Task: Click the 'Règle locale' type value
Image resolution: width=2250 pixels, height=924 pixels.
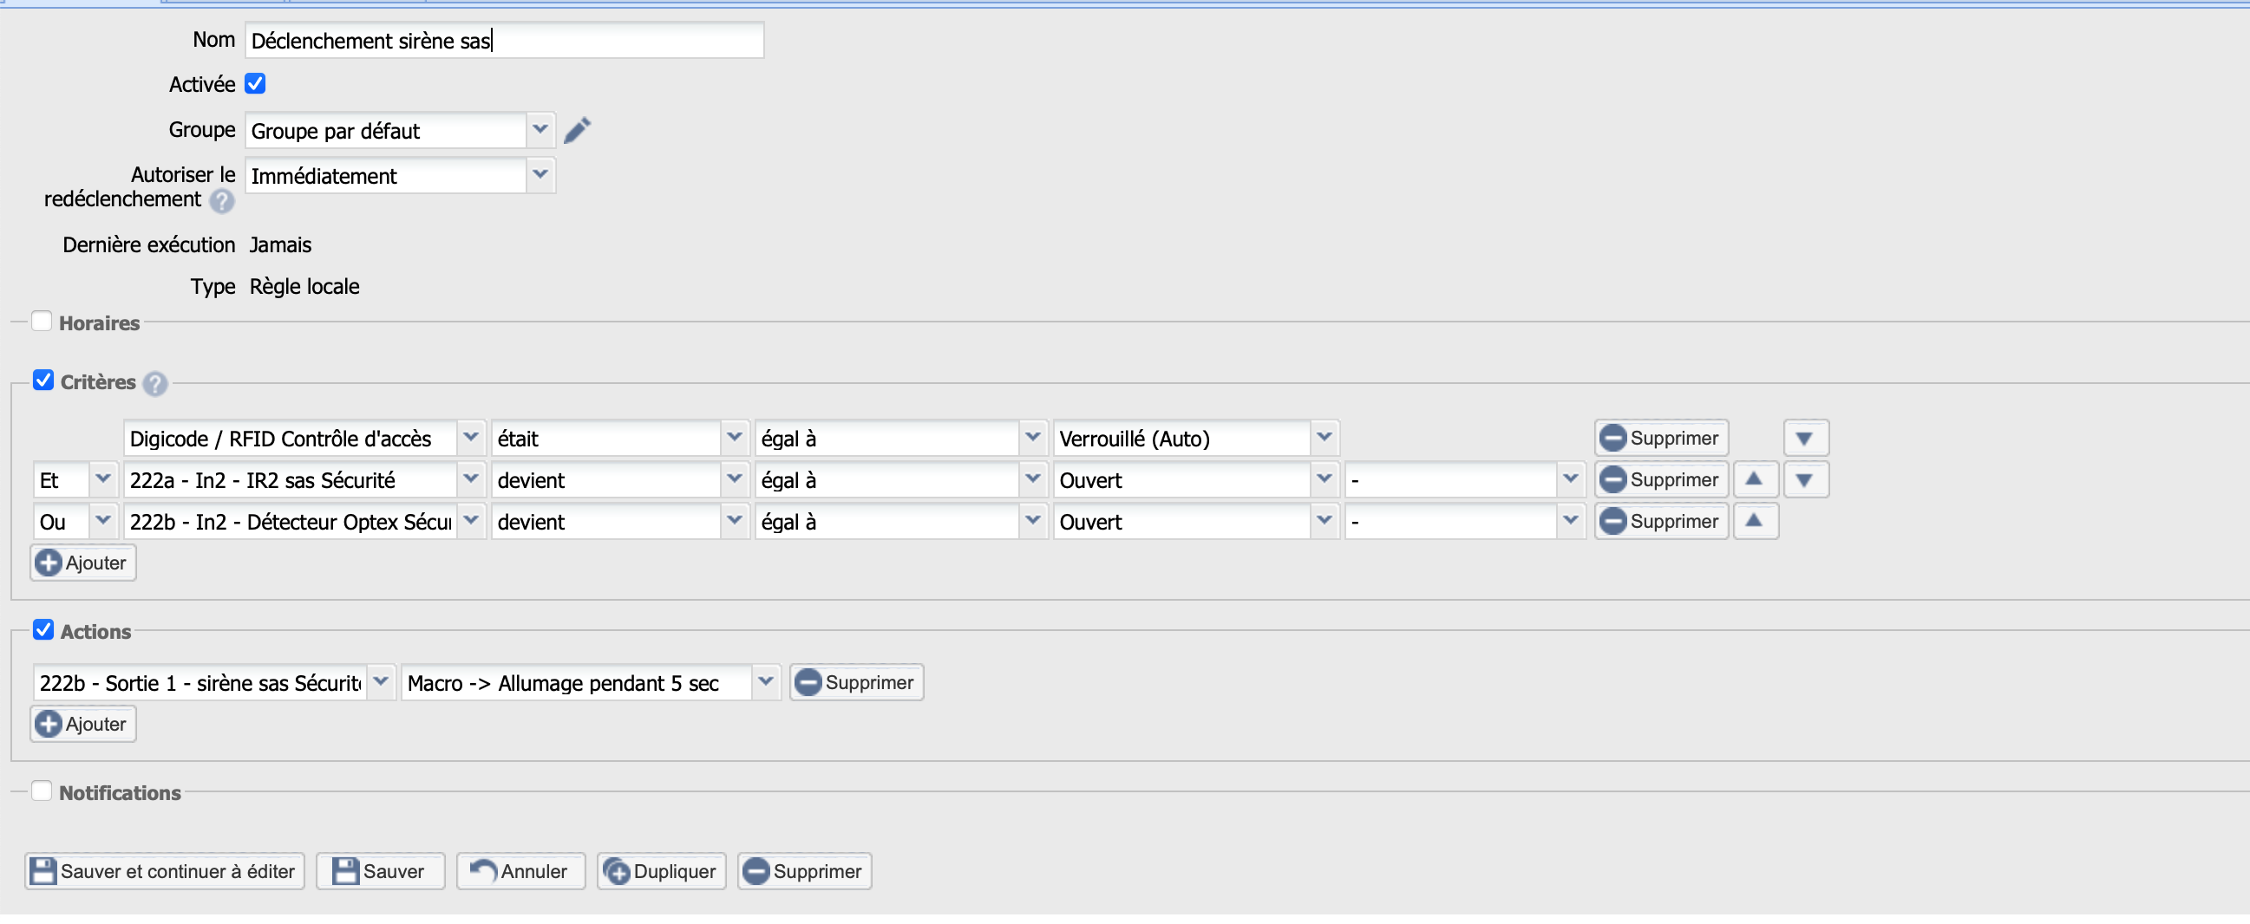Action: tap(304, 288)
